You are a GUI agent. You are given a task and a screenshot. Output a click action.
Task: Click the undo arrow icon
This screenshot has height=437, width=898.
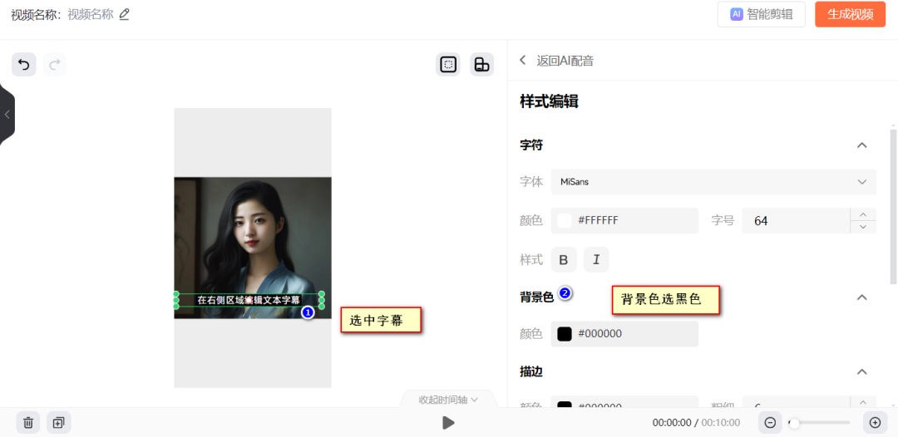pos(24,65)
